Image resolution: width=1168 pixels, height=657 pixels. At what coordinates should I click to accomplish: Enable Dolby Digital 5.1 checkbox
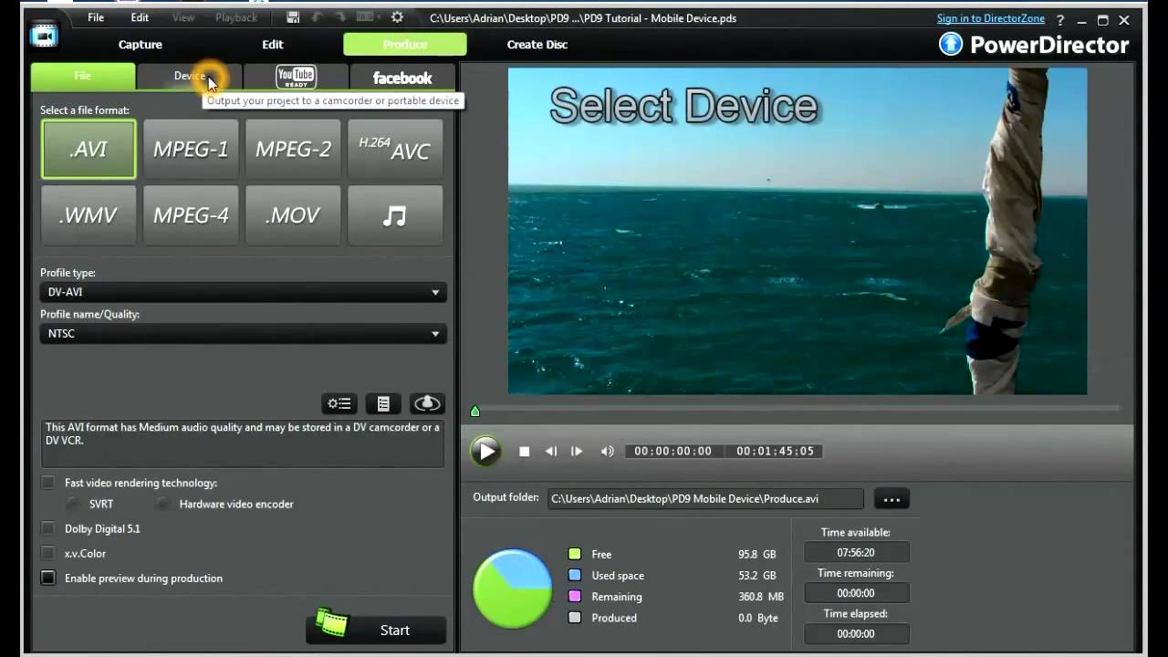point(48,528)
